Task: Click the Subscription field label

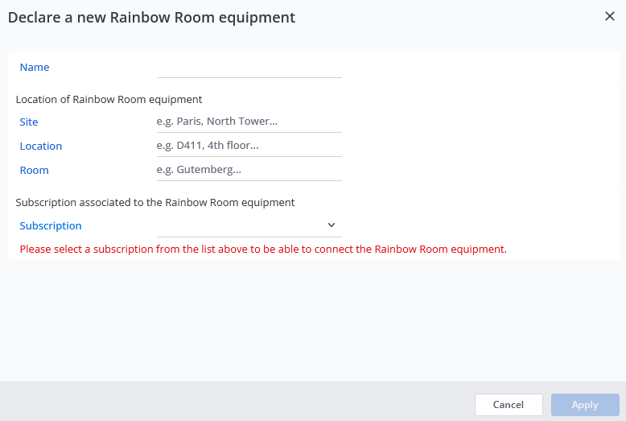Action: (x=51, y=226)
